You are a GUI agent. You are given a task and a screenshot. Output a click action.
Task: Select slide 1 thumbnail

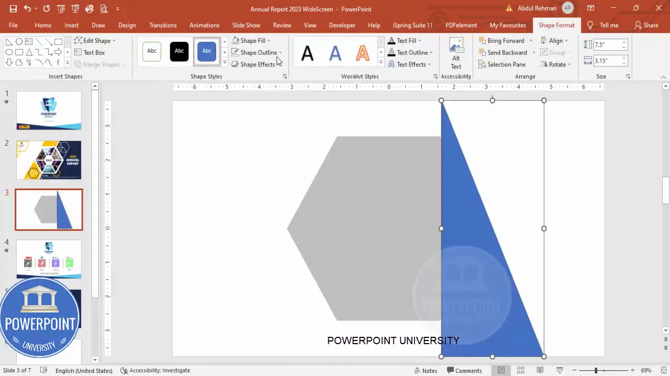click(49, 110)
